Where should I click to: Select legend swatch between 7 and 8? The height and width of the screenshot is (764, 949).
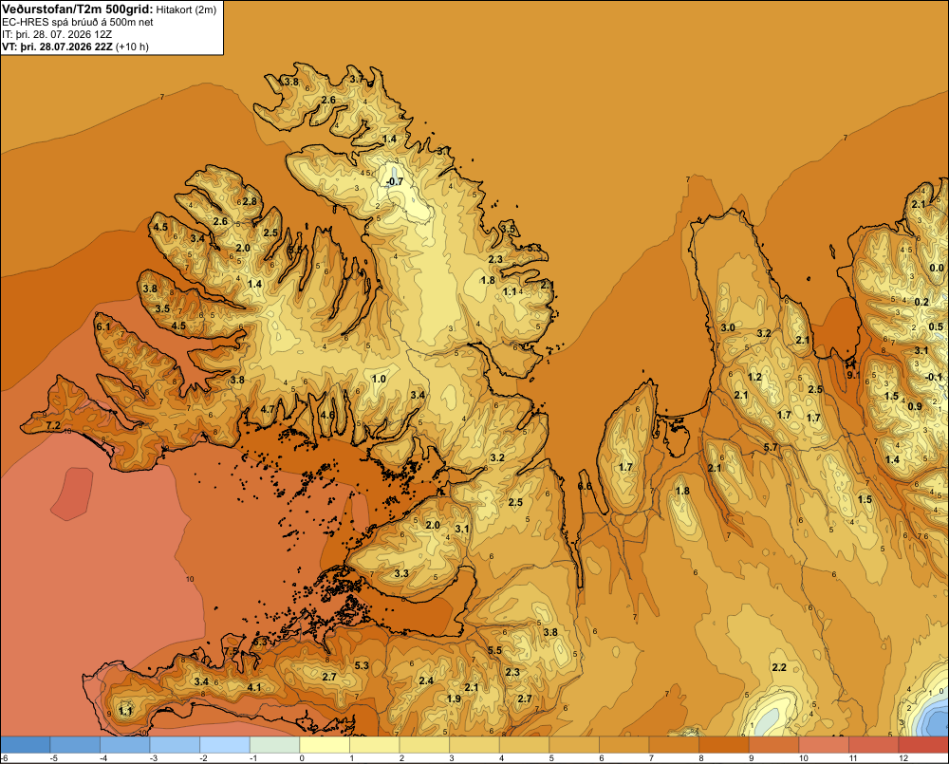click(674, 745)
